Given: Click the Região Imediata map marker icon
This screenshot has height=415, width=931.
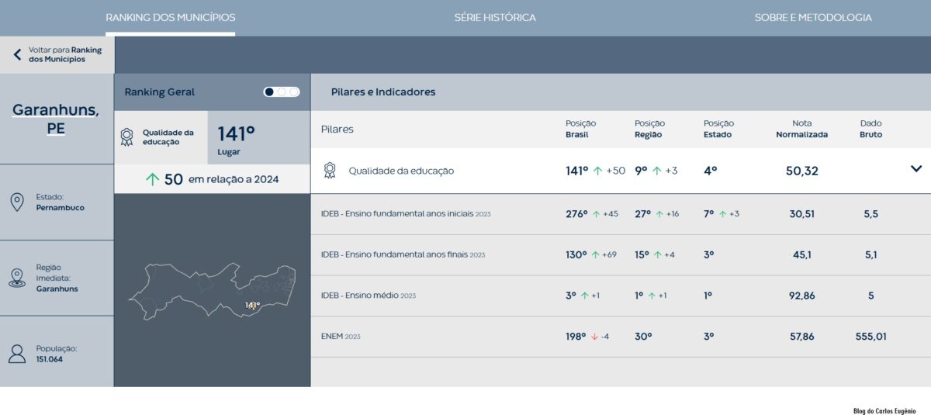Looking at the screenshot, I should [x=16, y=278].
